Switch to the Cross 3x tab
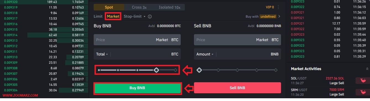The width and height of the screenshot is (370, 101). click(140, 7)
